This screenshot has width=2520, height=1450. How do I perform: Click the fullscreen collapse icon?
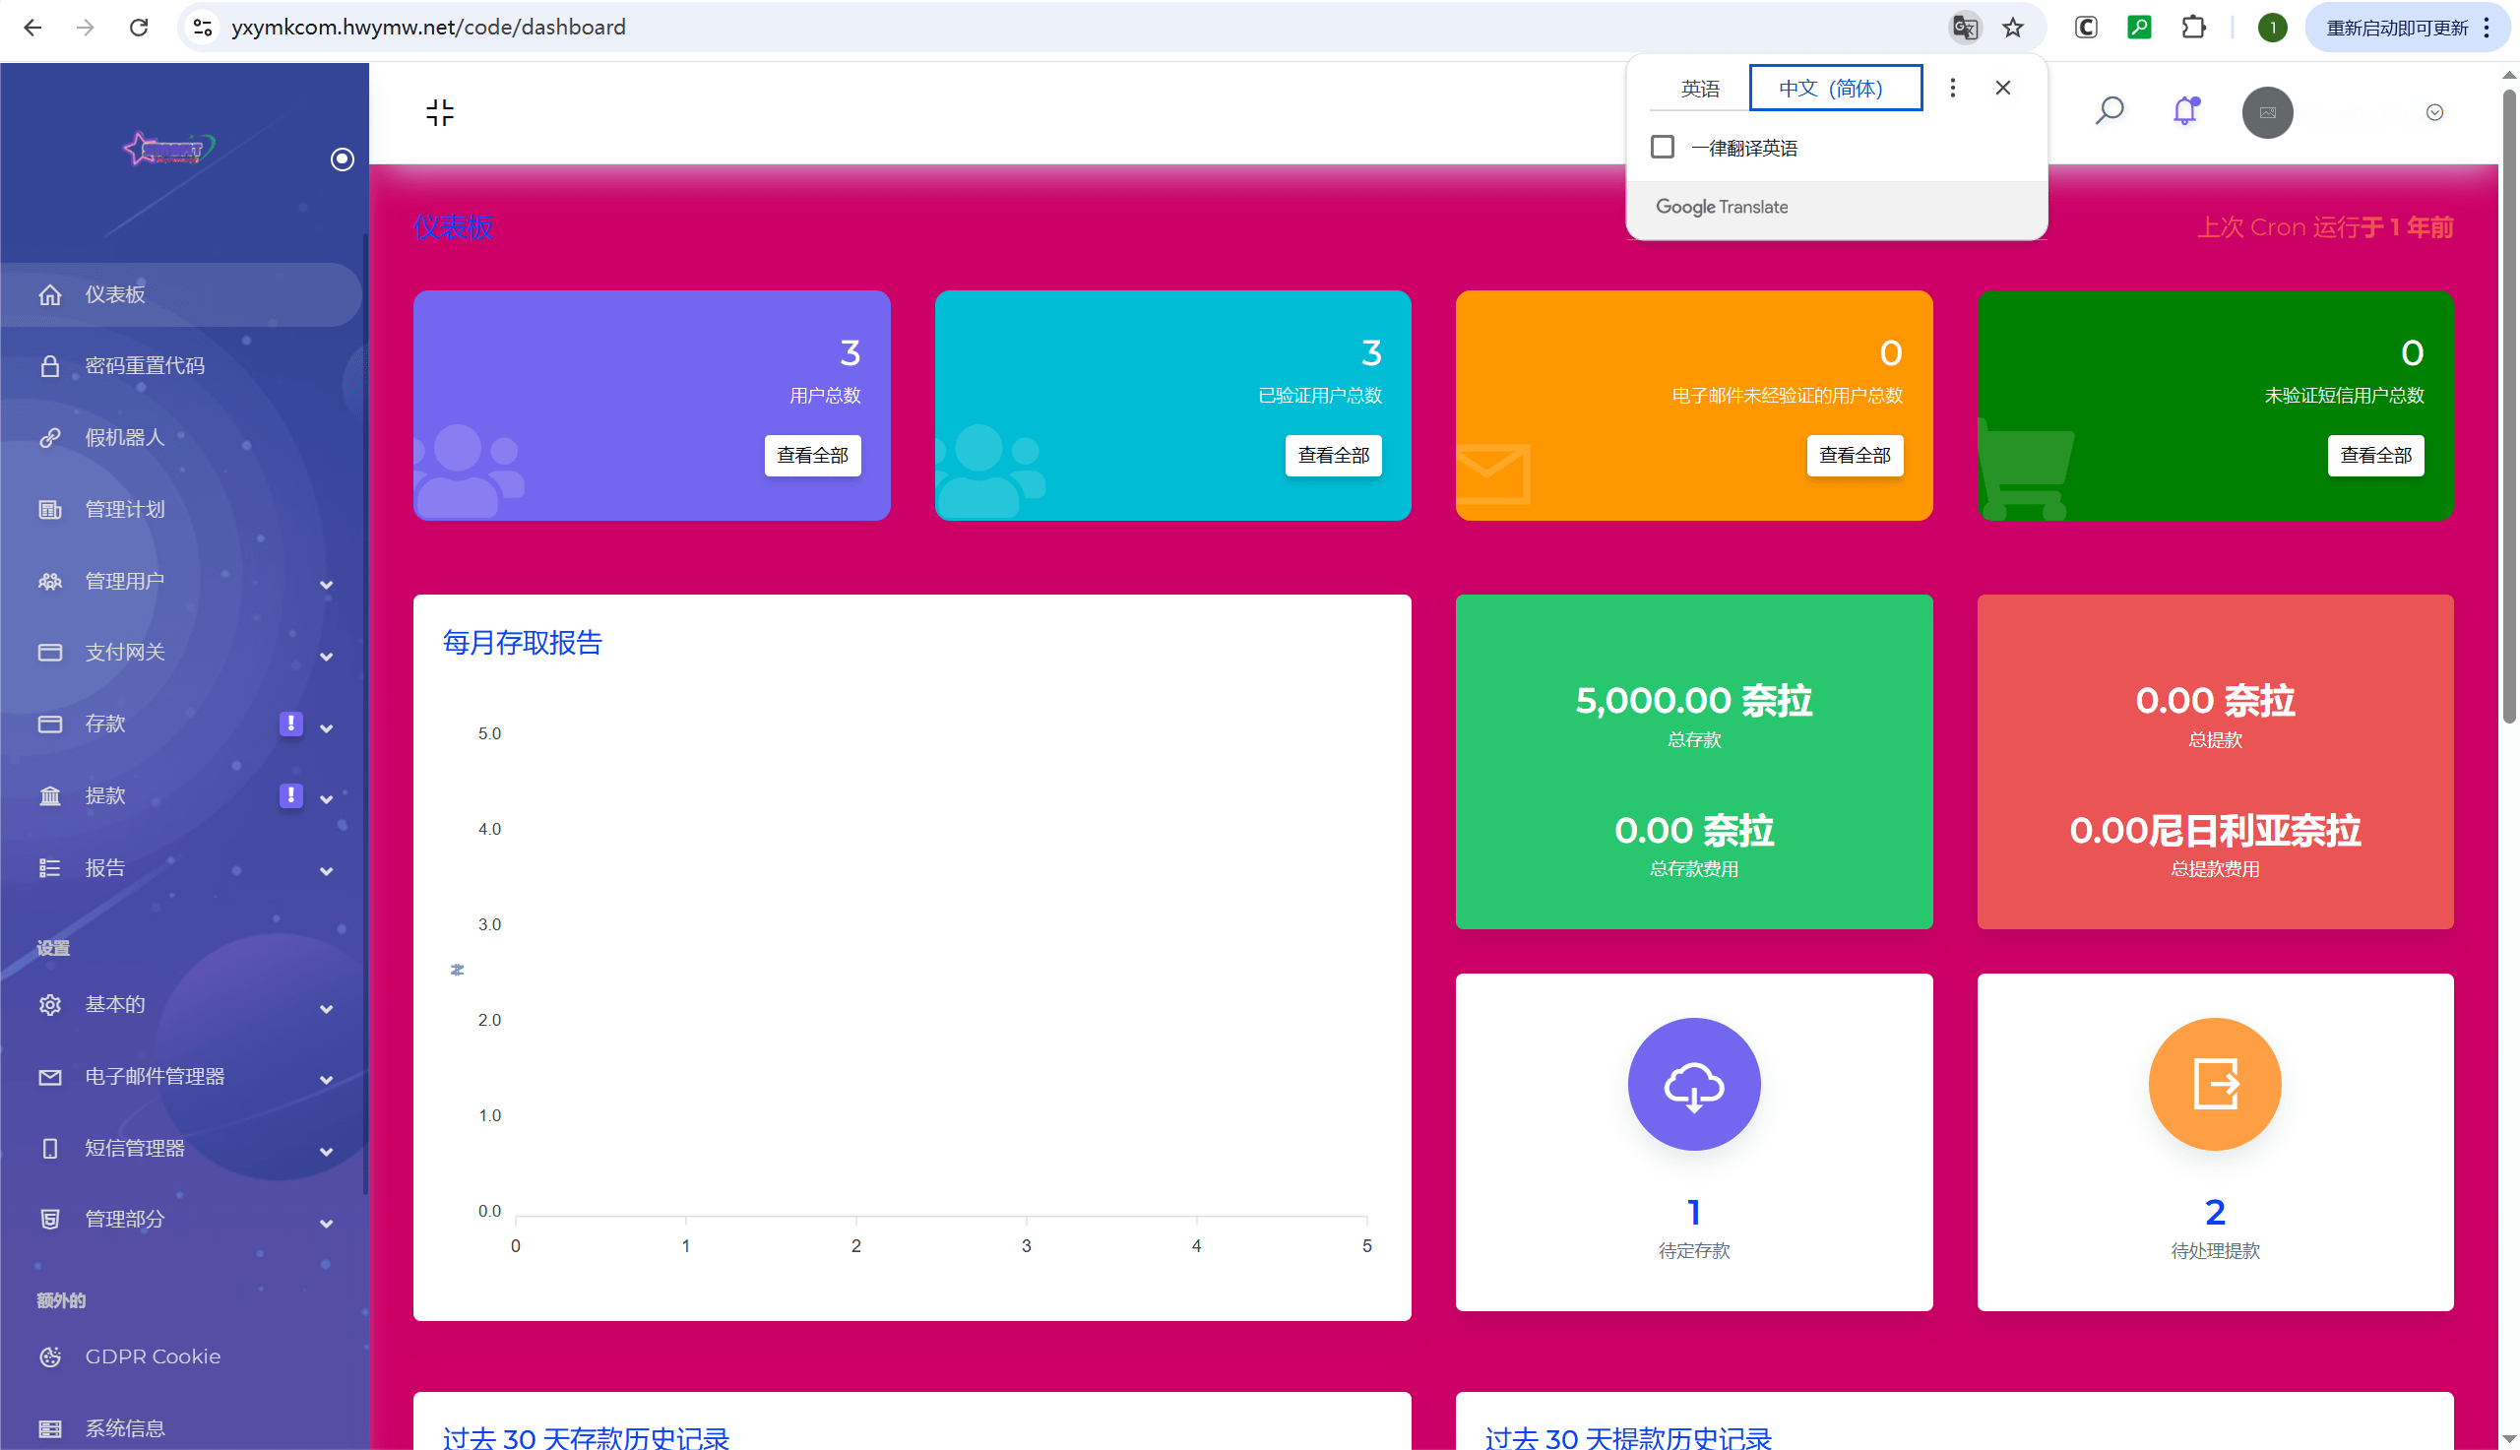pyautogui.click(x=439, y=112)
